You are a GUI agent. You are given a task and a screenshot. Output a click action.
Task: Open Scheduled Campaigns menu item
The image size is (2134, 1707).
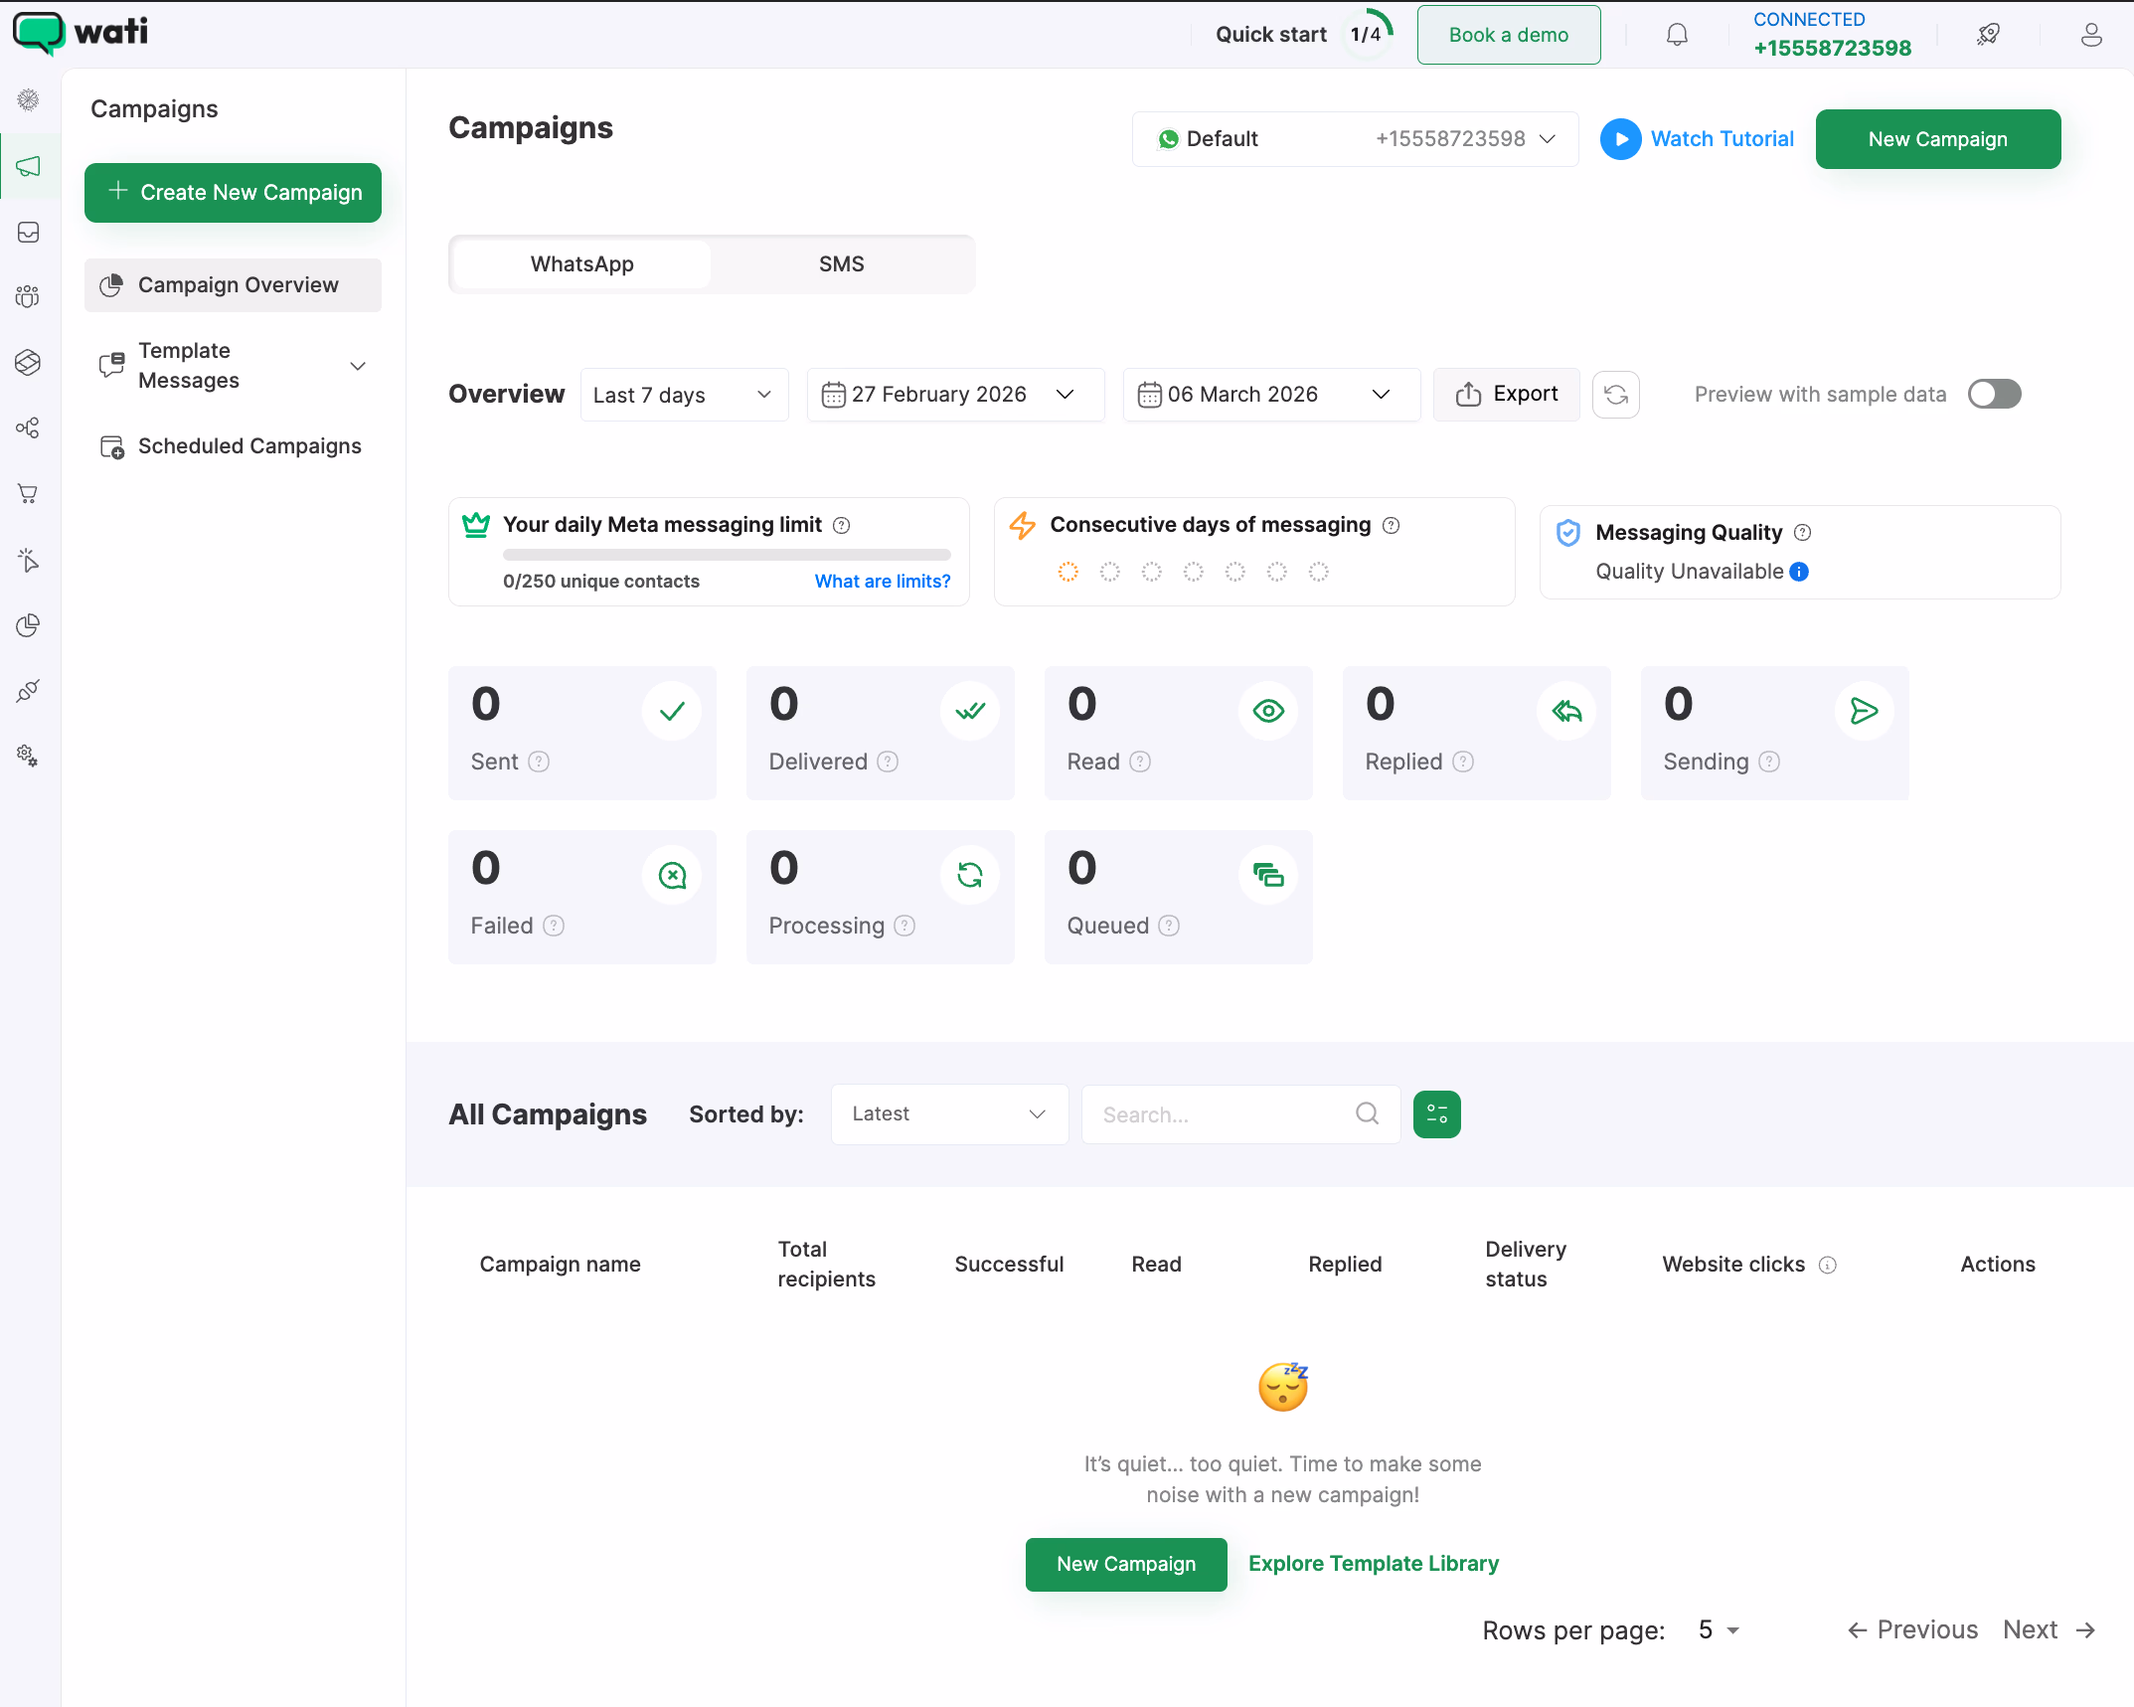pos(248,446)
